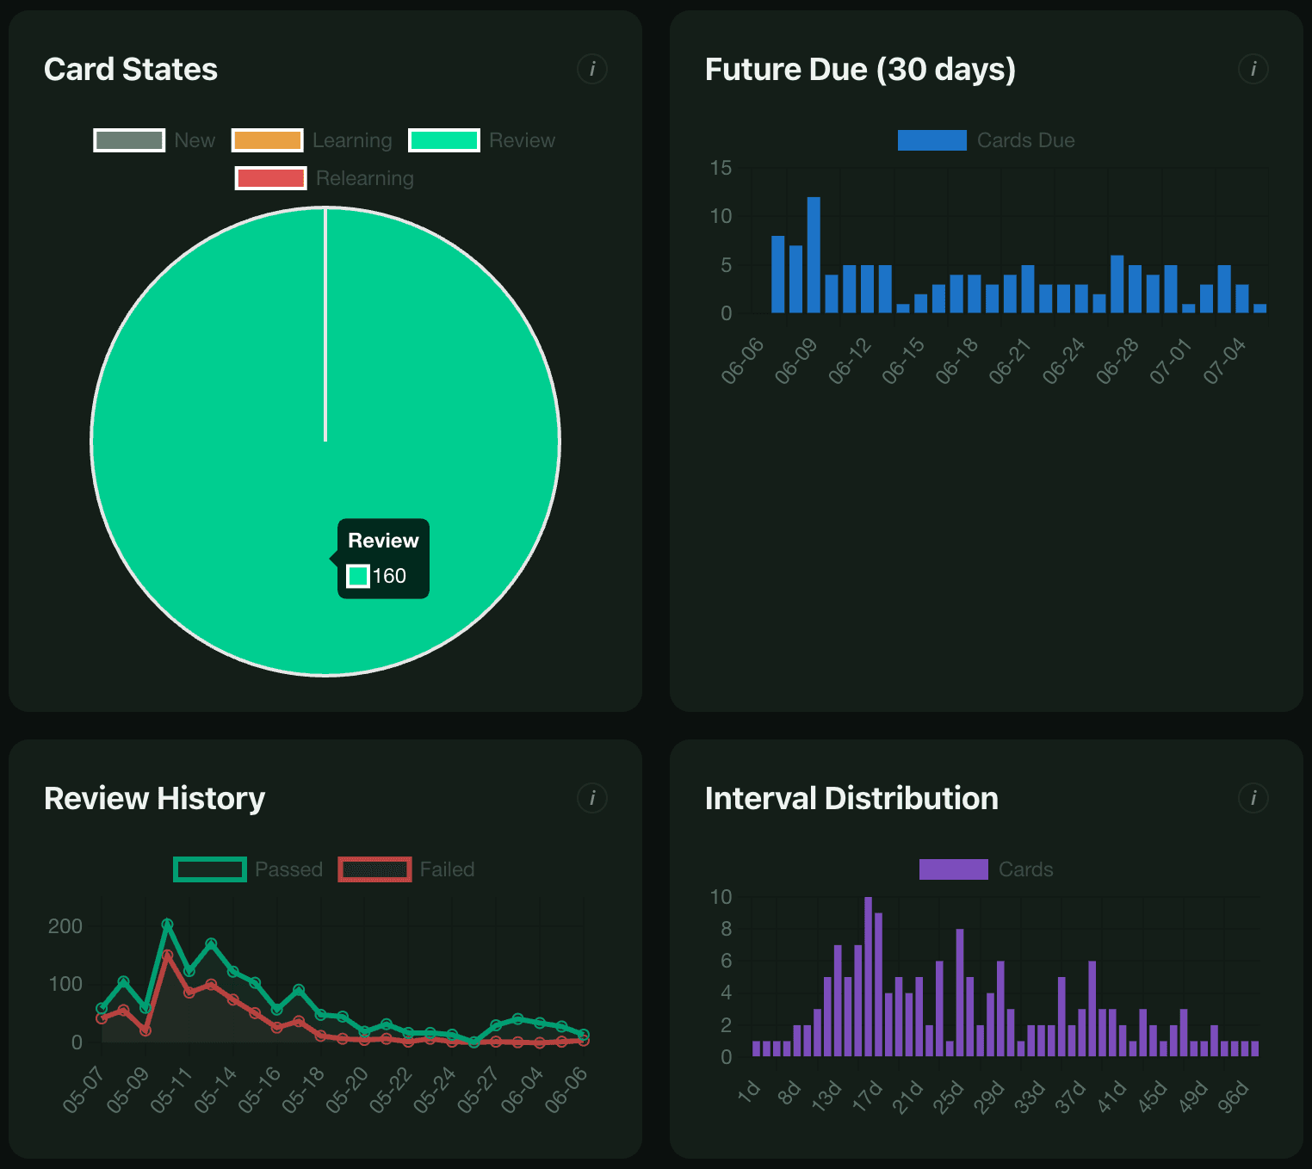The height and width of the screenshot is (1169, 1312).
Task: Click the gray New color swatch
Action: [129, 140]
